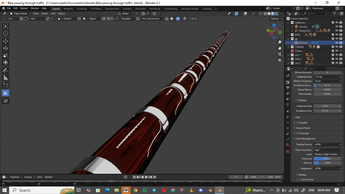Enable the Simplify checkbox
This screenshot has height=194, width=345.
pos(297,123)
